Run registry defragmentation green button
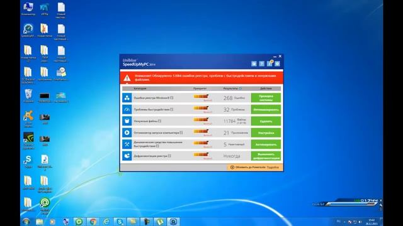The height and width of the screenshot is (226, 403). point(266,156)
